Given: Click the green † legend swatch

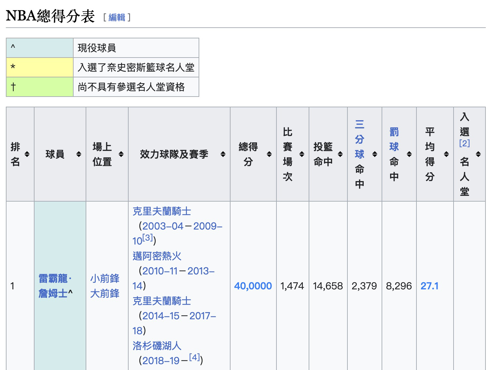Looking at the screenshot, I should tap(40, 87).
